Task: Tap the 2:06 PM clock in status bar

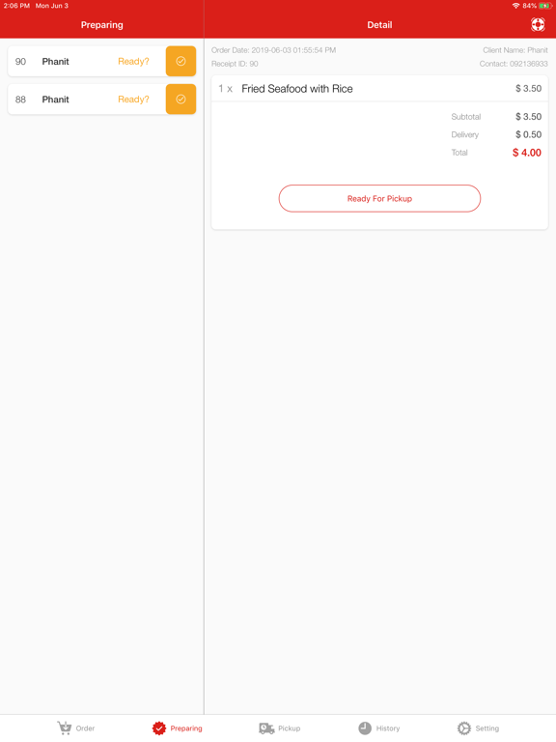Action: [x=16, y=6]
